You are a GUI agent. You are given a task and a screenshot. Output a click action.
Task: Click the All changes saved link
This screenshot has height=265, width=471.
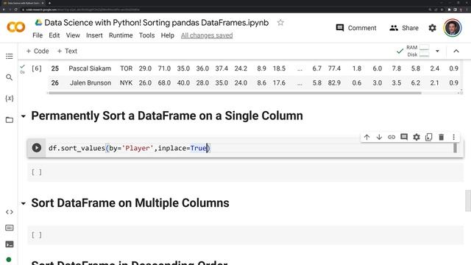[207, 35]
